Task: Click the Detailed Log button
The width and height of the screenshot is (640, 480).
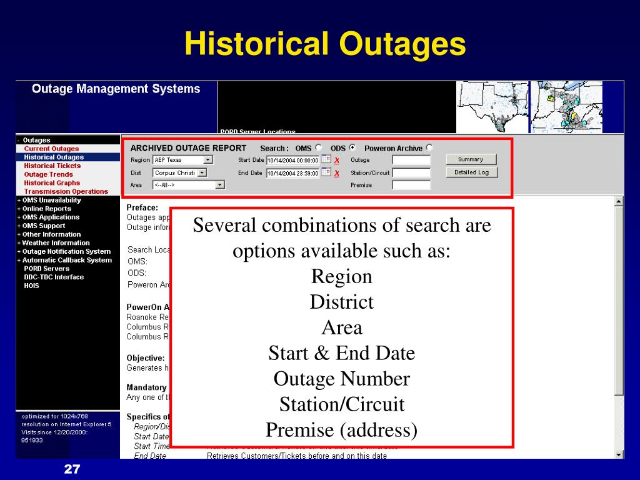Action: pyautogui.click(x=472, y=172)
